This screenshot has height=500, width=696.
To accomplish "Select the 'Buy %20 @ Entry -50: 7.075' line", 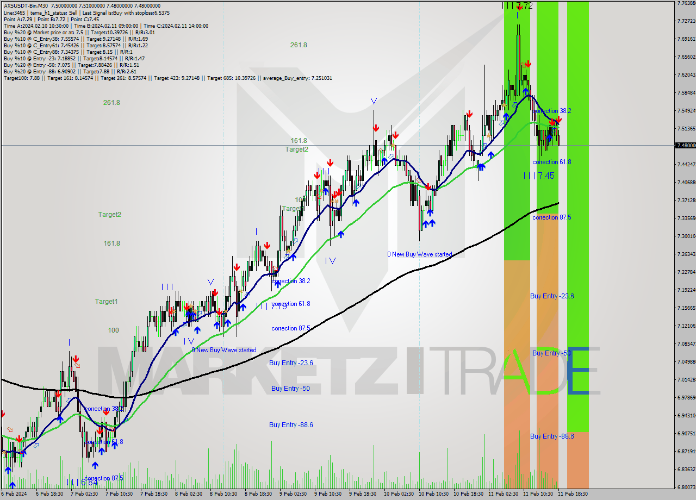I will click(x=71, y=65).
